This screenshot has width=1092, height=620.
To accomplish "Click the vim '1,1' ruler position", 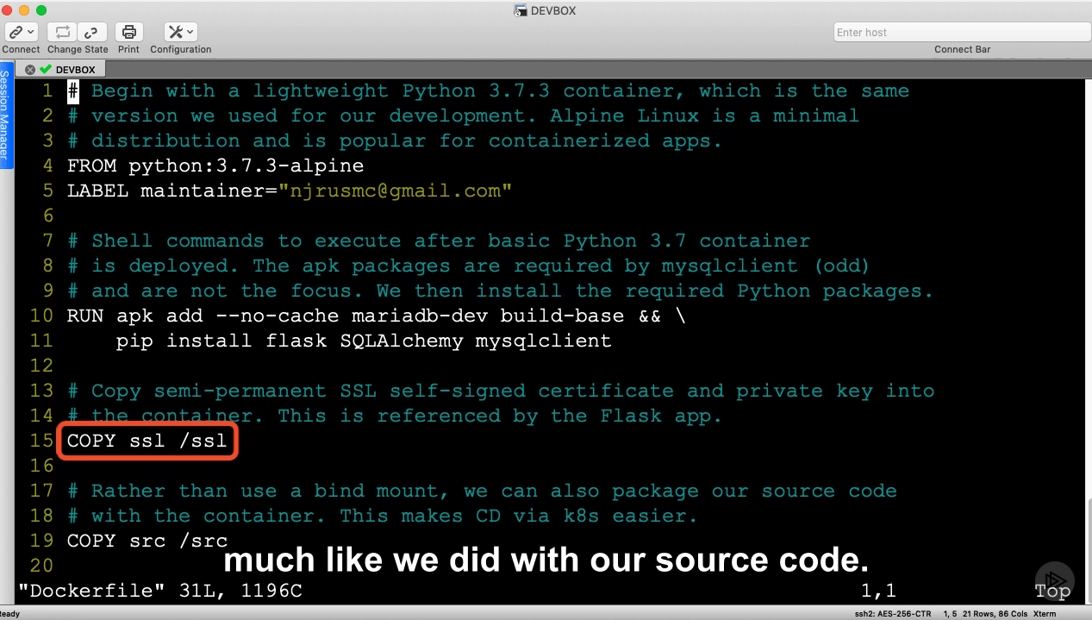I will pos(879,591).
